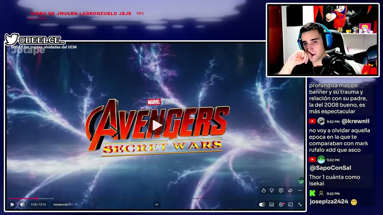Click the YouTube icon next to @krewnii
This screenshot has height=215, width=383.
[312, 121]
